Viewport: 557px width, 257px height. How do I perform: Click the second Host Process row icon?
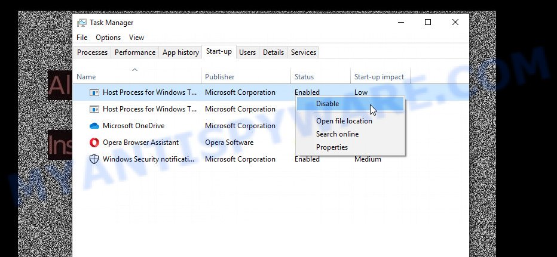click(94, 109)
